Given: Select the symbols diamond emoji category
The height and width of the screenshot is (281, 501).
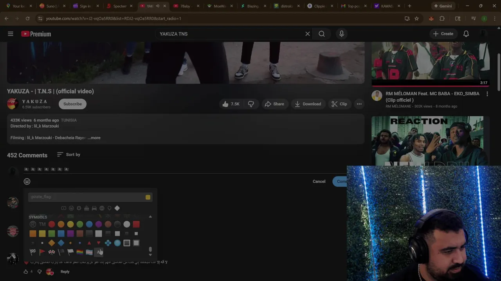Looking at the screenshot, I should tap(117, 208).
